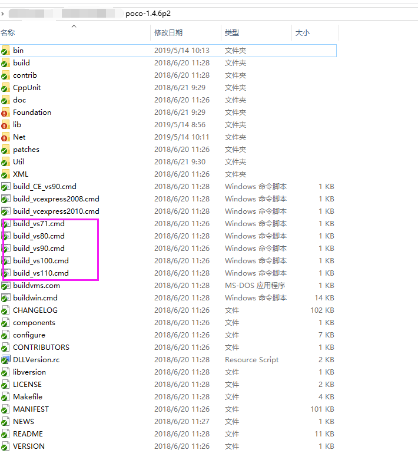Select the CHANGELOG file icon
Image resolution: width=418 pixels, height=460 pixels.
5,310
